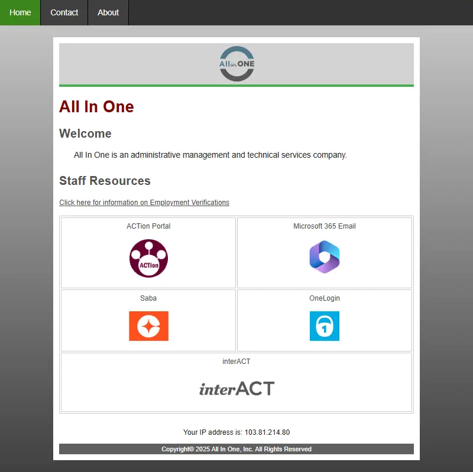The width and height of the screenshot is (473, 472).
Task: Open the Employment Verifications information link
Action: pyautogui.click(x=144, y=203)
